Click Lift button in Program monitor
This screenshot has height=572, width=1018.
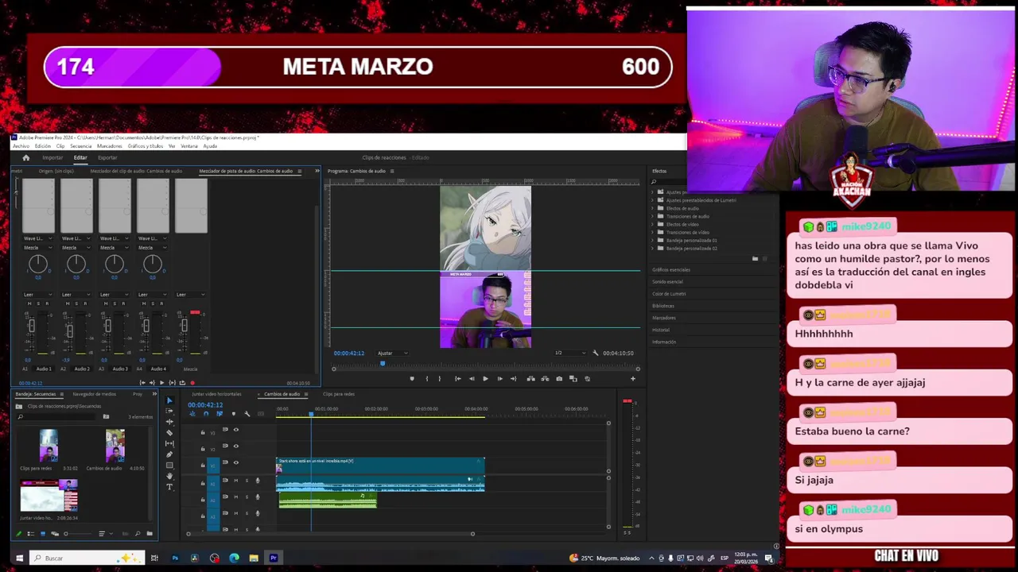(530, 378)
